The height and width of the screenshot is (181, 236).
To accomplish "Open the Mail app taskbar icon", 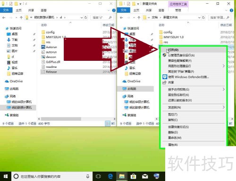I will tap(145, 176).
